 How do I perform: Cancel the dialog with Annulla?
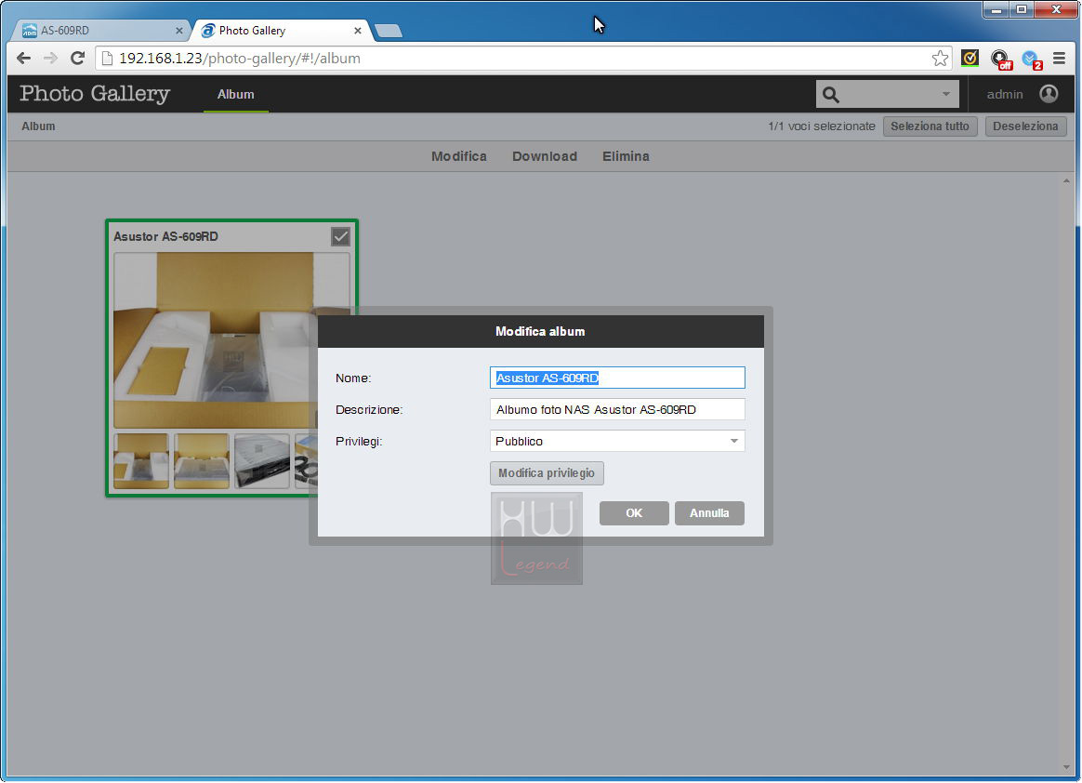click(x=709, y=513)
